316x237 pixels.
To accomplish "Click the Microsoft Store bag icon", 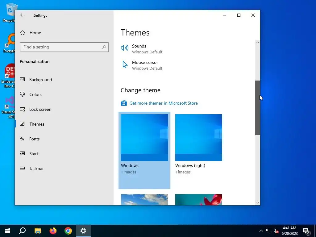I will click(124, 103).
